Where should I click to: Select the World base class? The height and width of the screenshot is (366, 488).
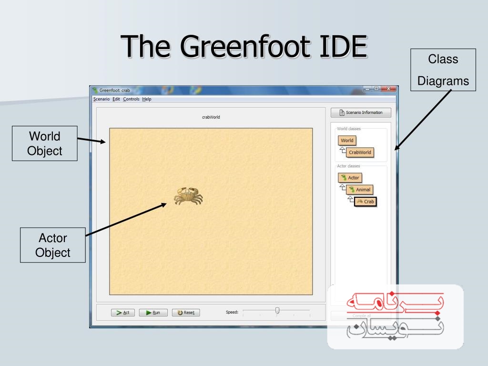pyautogui.click(x=347, y=141)
